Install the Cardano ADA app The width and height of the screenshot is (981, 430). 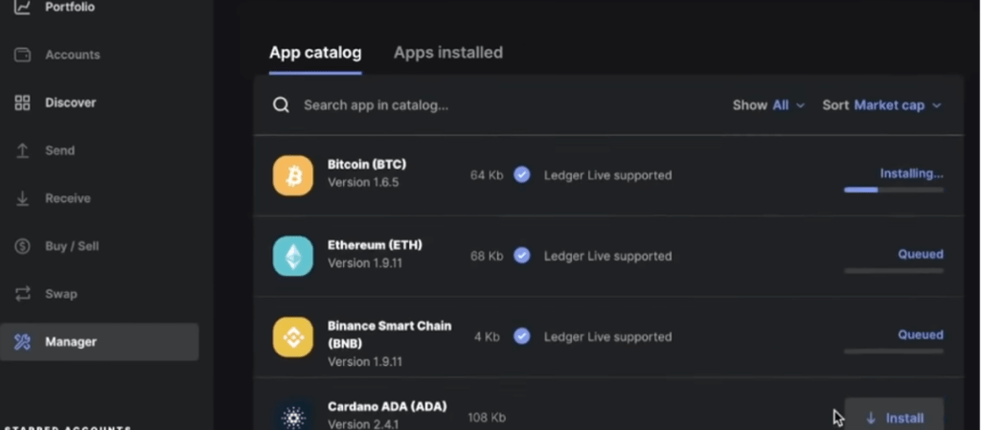click(894, 418)
